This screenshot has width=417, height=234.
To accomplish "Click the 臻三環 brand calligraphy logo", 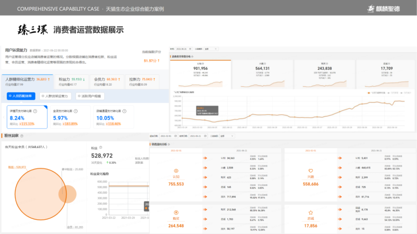I will coord(32,29).
